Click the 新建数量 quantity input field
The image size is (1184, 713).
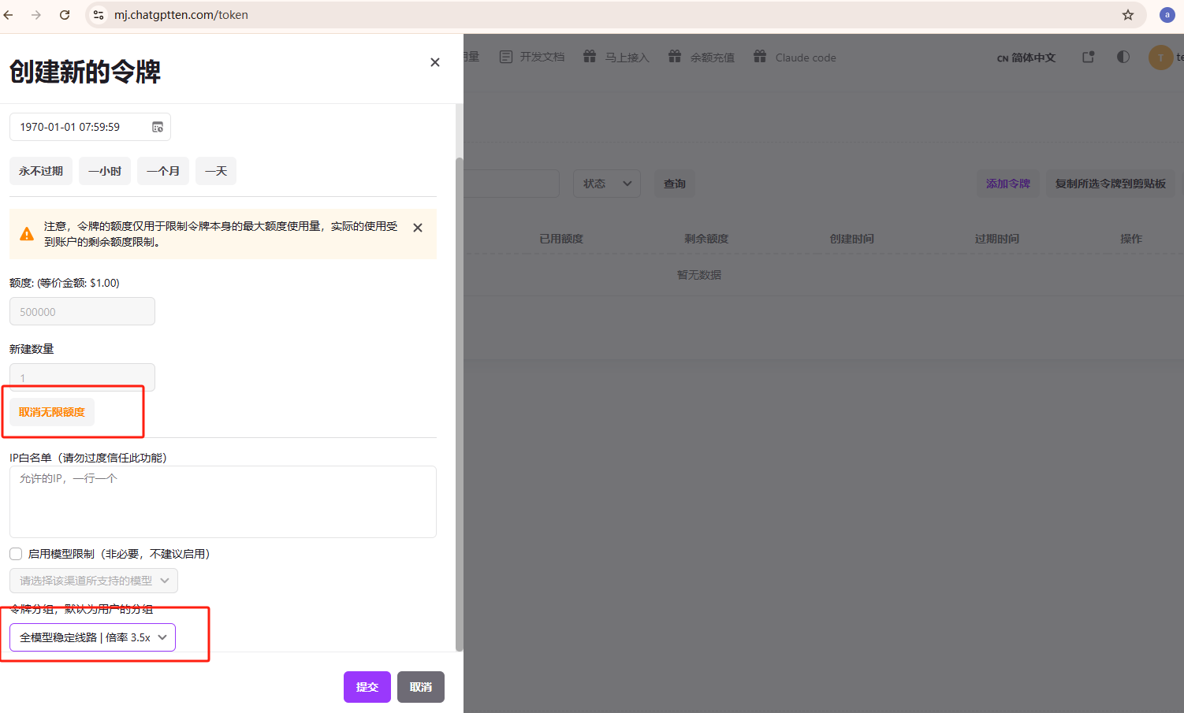coord(82,377)
